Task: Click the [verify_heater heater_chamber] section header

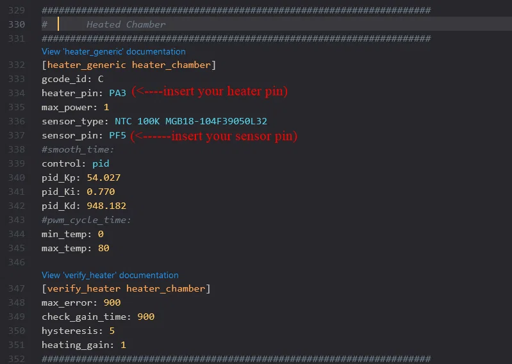Action: tap(126, 288)
